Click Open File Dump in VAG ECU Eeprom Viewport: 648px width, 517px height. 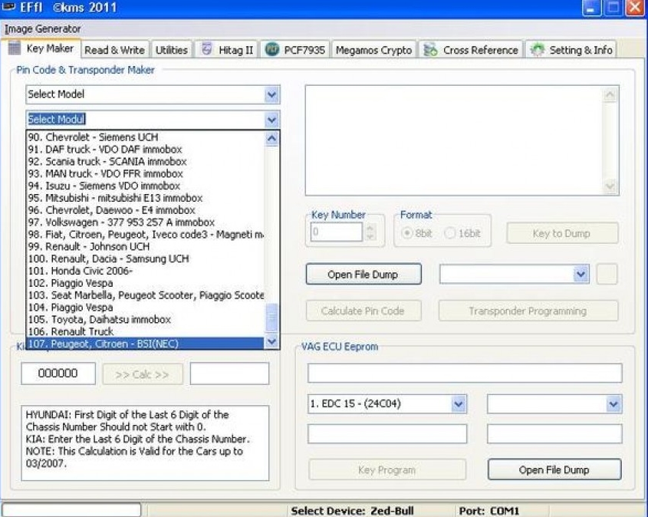tap(554, 470)
